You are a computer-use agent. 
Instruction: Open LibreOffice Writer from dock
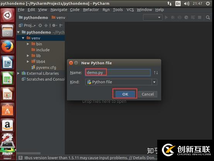point(7,63)
